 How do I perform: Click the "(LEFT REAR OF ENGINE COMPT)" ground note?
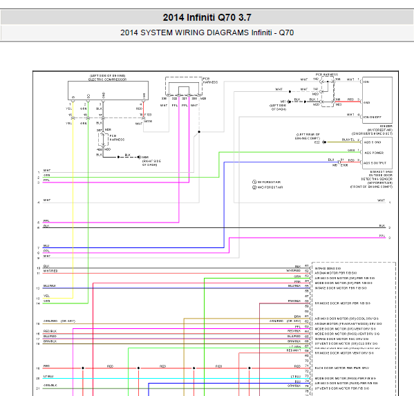pos(308,136)
